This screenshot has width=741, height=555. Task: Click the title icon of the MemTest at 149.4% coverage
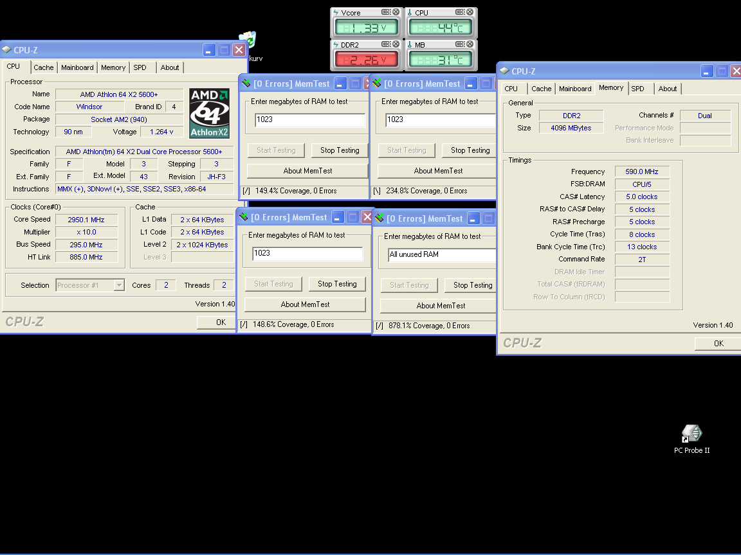(246, 84)
